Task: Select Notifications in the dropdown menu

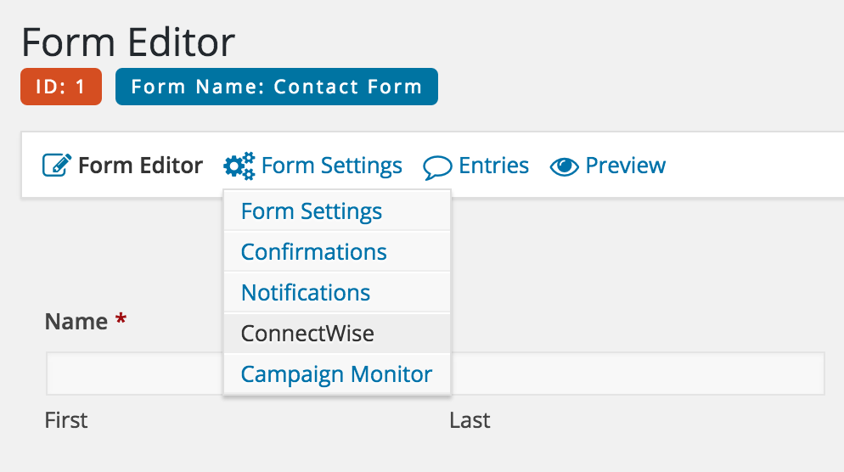Action: tap(337, 292)
